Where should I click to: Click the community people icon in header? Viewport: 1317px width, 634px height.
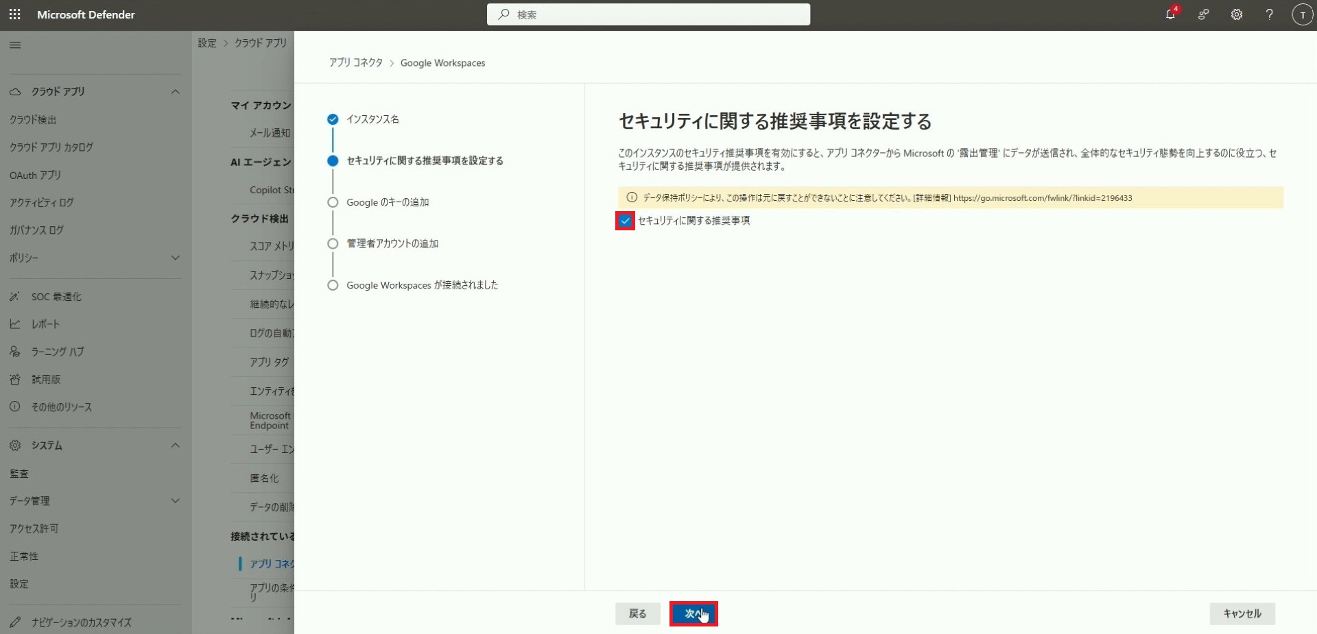1203,14
